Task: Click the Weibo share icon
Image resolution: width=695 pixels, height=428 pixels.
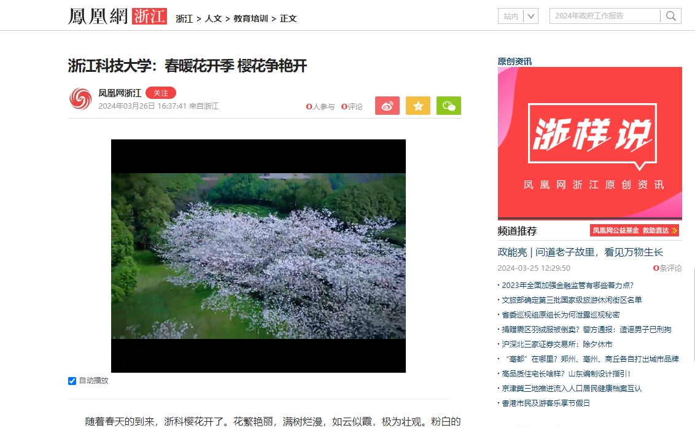Action: click(x=387, y=106)
